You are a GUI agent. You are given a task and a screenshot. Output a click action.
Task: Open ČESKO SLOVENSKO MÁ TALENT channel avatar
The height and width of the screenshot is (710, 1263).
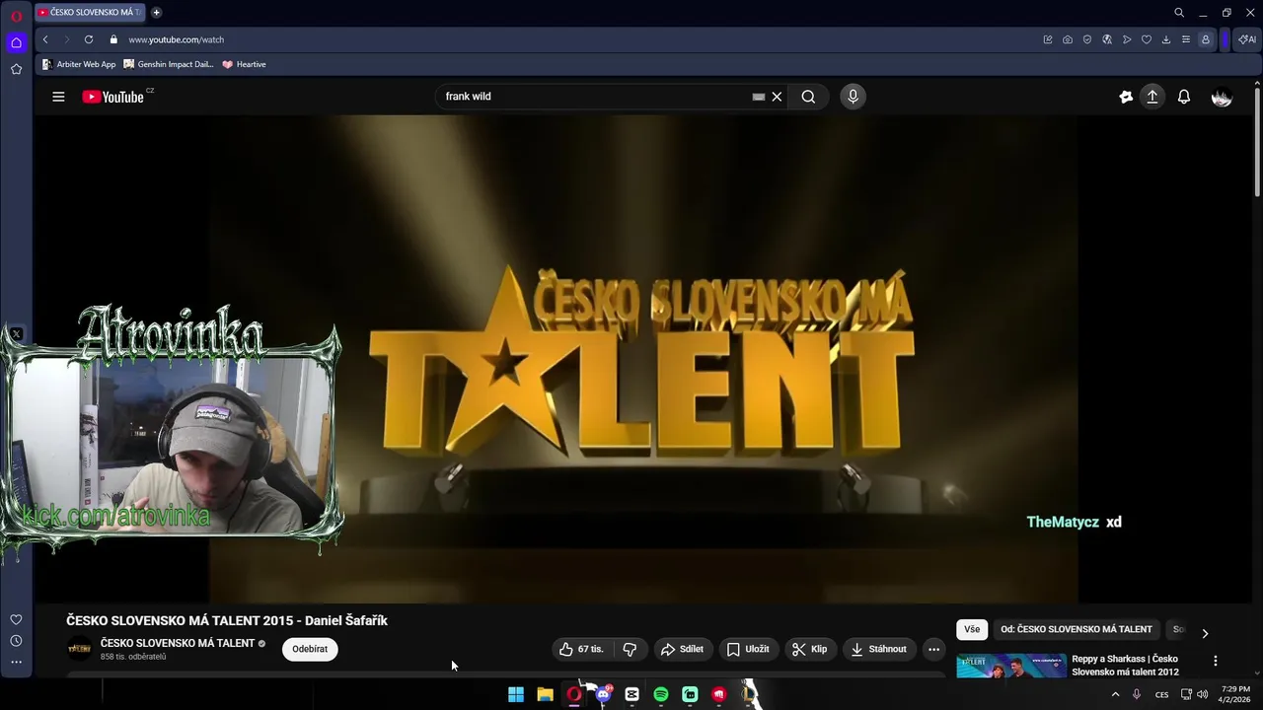point(79,649)
